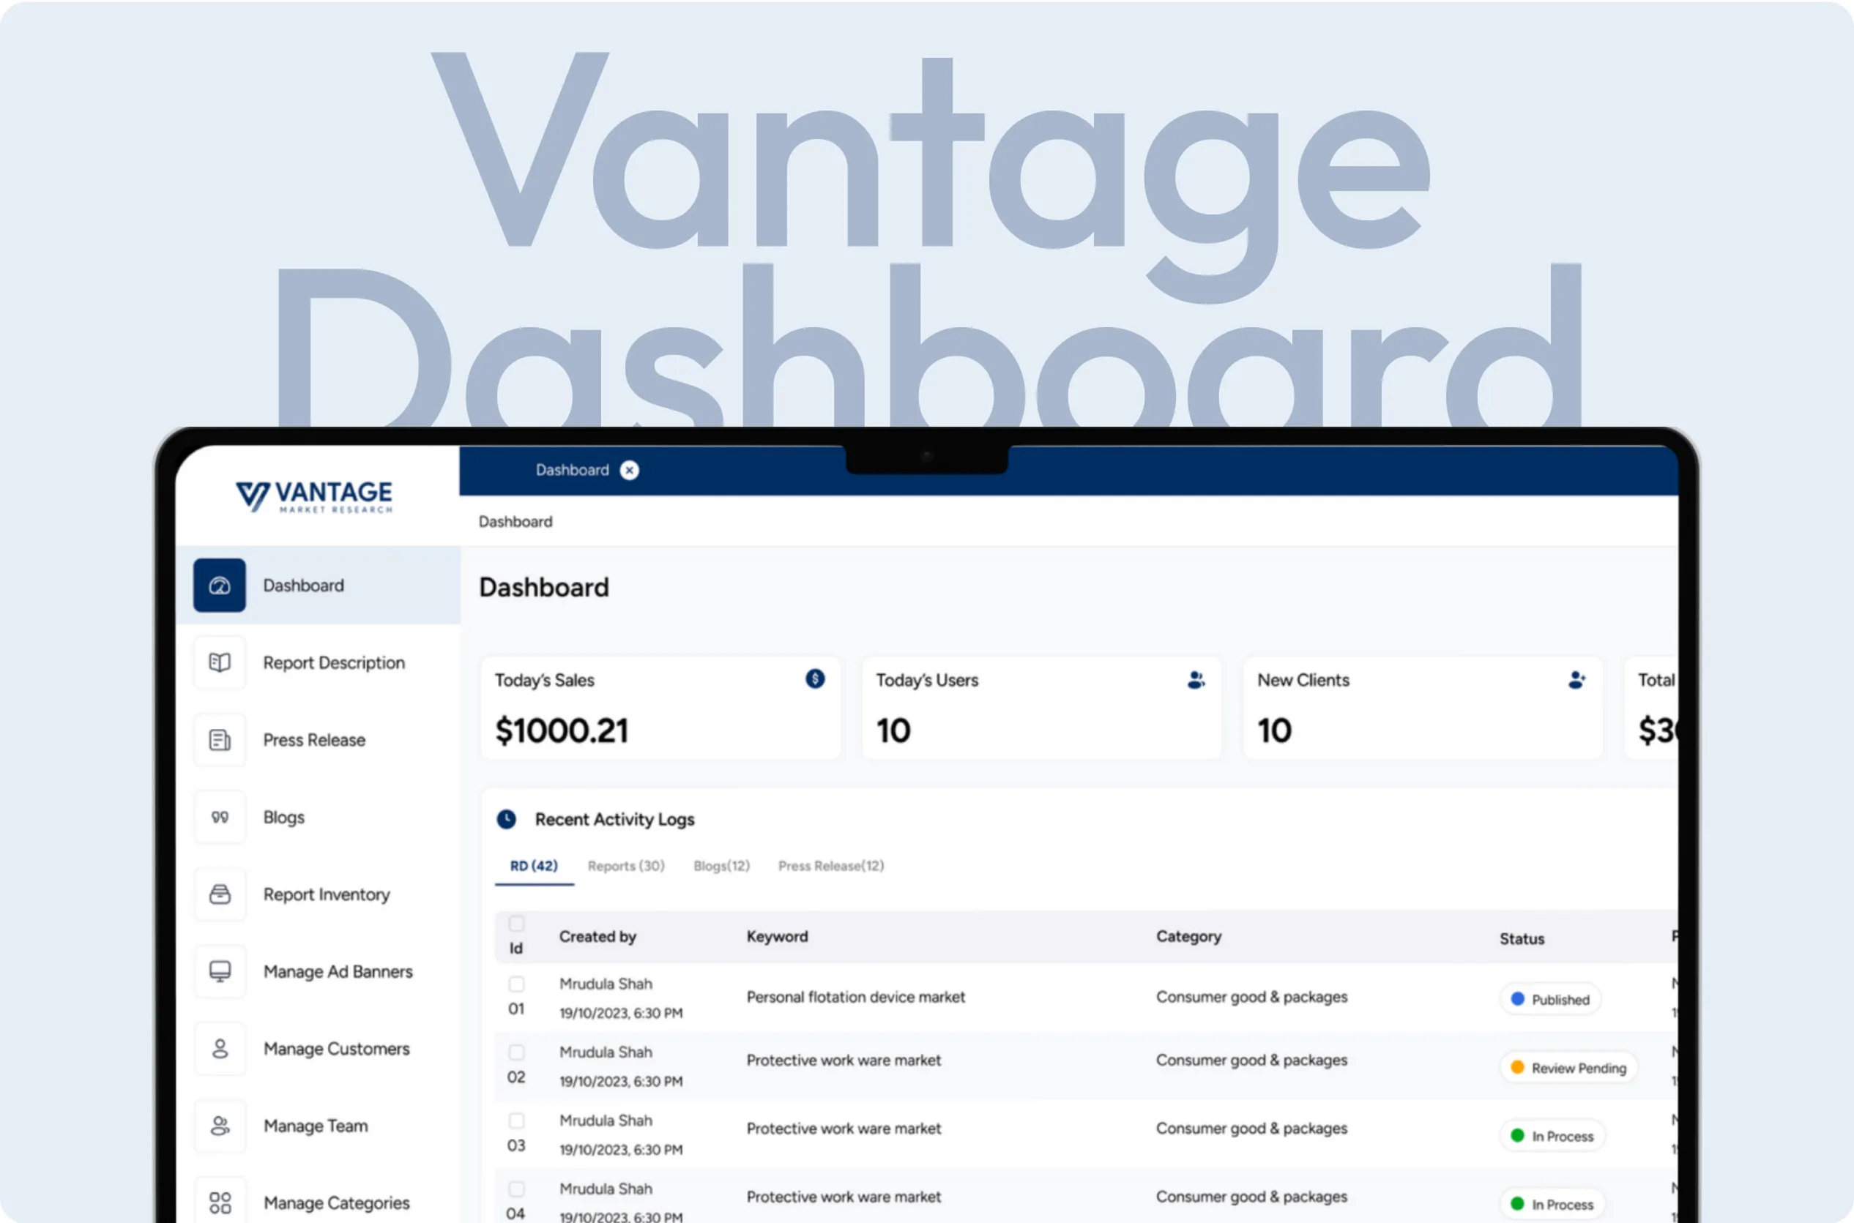Click the Review Pending status badge
Viewport: 1854px width, 1223px height.
click(x=1568, y=1068)
